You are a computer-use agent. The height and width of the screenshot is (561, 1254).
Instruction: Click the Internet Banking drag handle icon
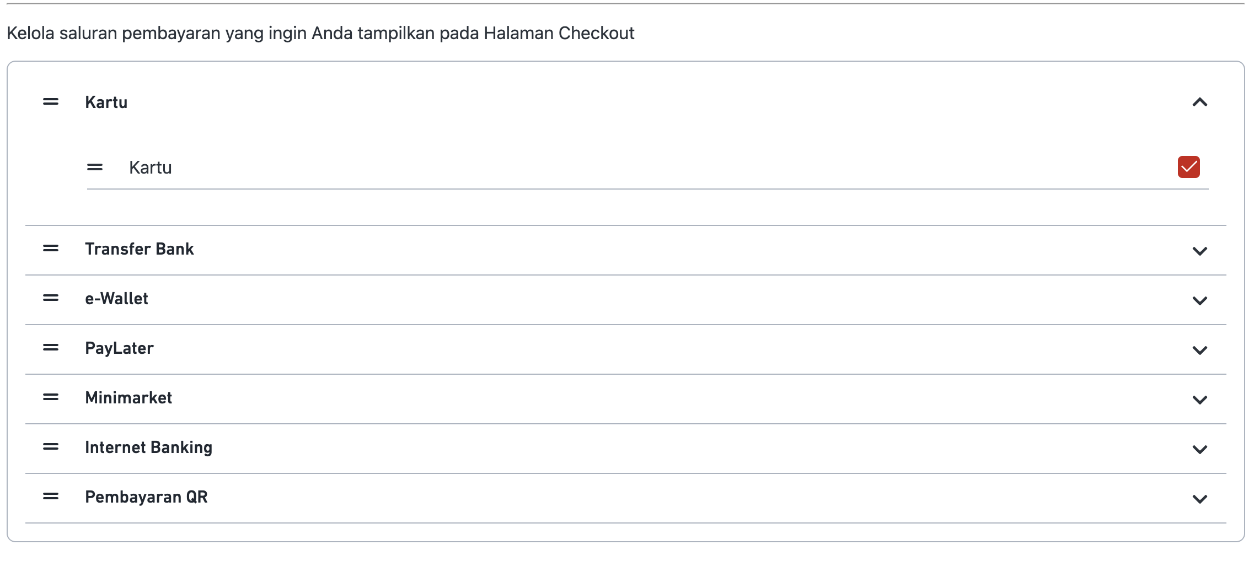[51, 447]
